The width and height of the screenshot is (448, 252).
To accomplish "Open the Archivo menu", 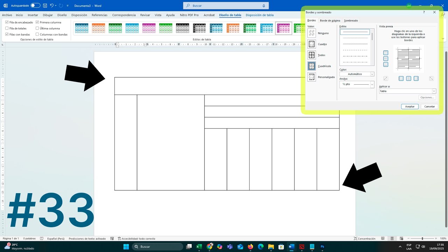I will [x=7, y=15].
